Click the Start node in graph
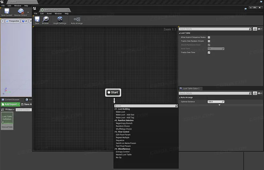This screenshot has height=170, width=264. [x=113, y=93]
